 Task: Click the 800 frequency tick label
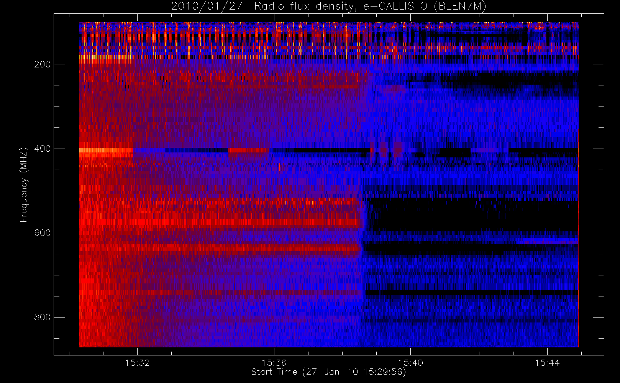(x=43, y=317)
